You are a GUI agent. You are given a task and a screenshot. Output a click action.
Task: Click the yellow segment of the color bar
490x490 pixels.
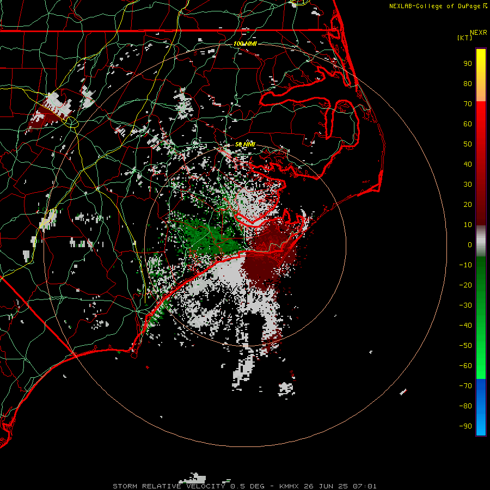pyautogui.click(x=481, y=75)
